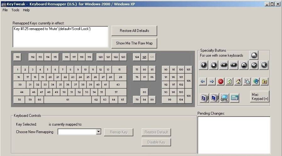Image resolution: width=282 pixels, height=156 pixels.
Task: Select numeric pad key 106
Action: [x=188, y=81]
